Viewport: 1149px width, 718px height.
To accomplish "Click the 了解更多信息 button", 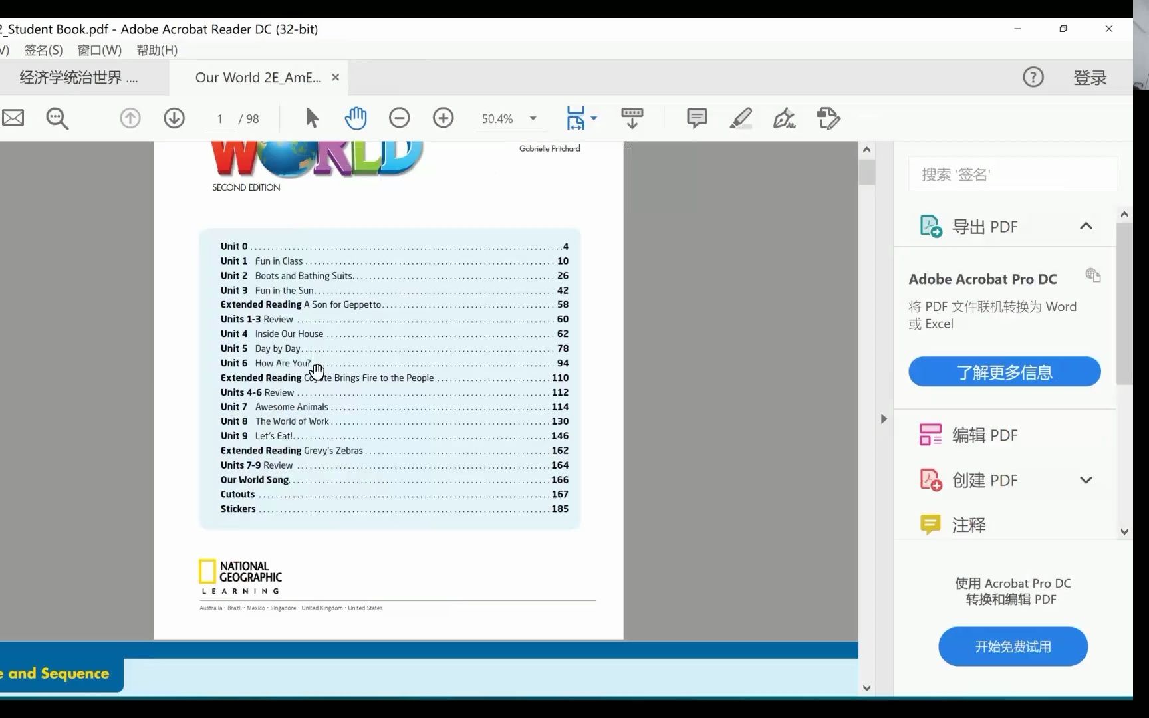I will tap(1004, 372).
